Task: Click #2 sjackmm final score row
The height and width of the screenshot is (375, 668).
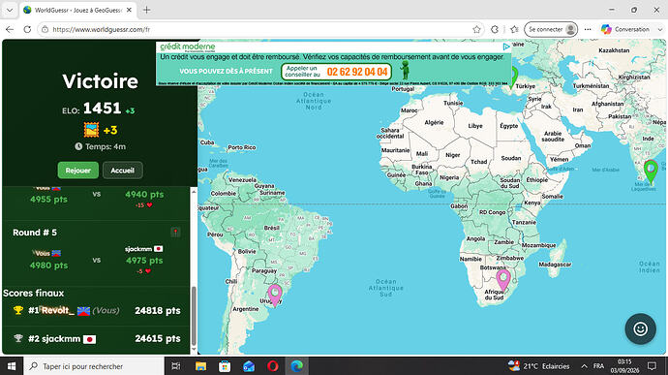Action: [96, 339]
